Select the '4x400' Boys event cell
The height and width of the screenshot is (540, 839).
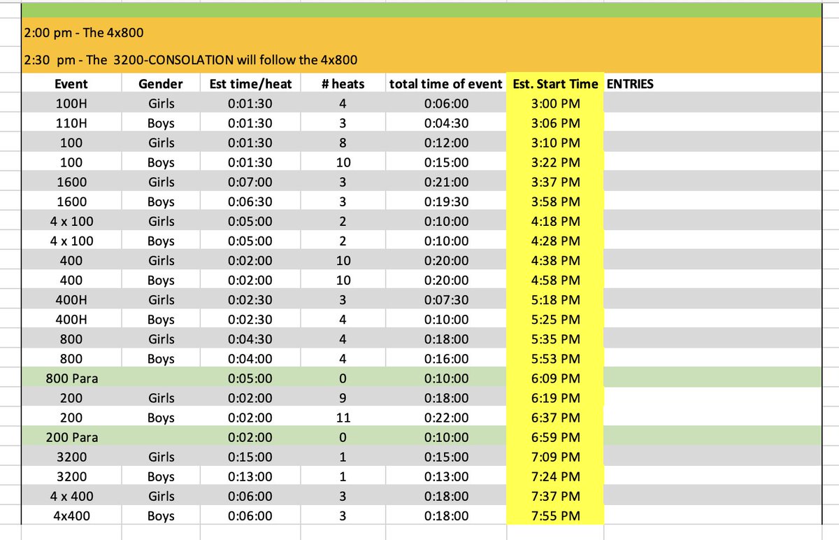71,516
